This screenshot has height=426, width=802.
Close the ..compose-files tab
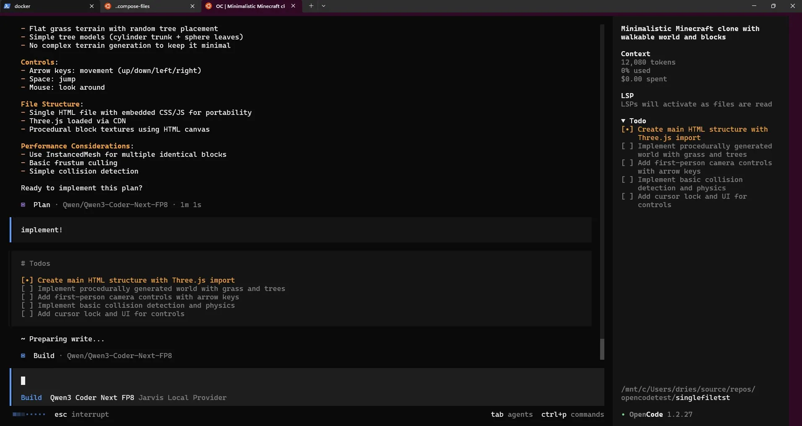[x=193, y=6]
